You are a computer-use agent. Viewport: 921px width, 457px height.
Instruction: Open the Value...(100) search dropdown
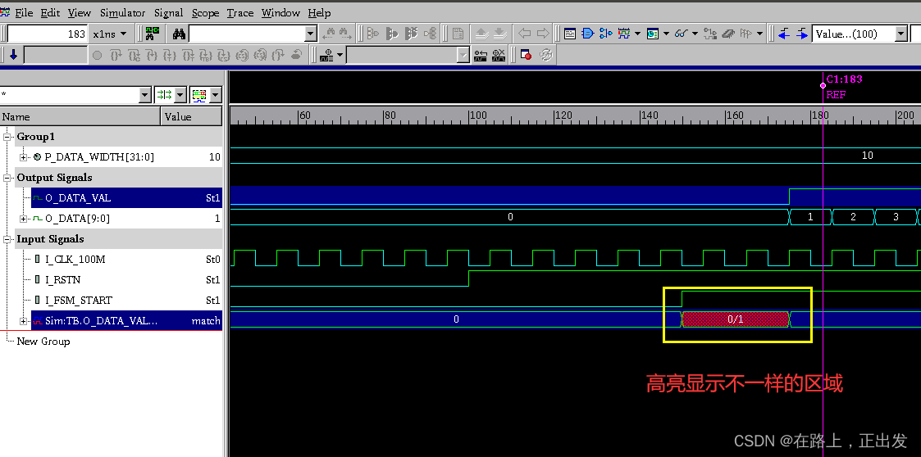pos(901,34)
